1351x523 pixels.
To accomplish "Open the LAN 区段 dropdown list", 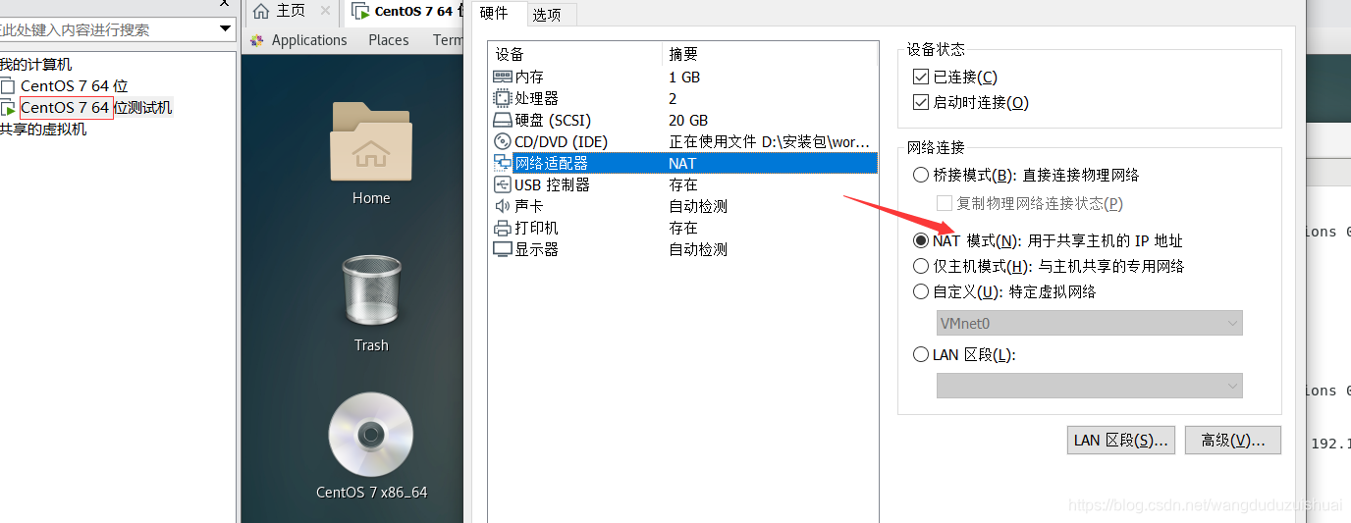I will tap(1090, 386).
